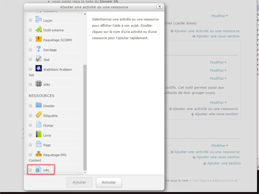Click the Test checkmark icon

(x=38, y=59)
